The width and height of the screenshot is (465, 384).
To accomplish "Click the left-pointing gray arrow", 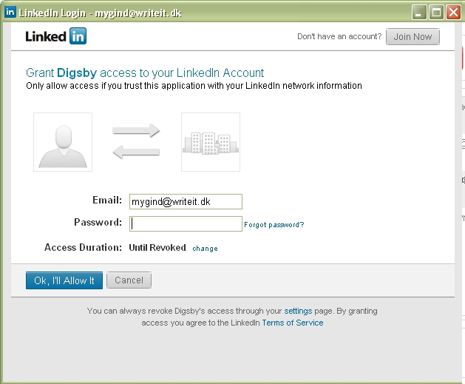I will (136, 152).
